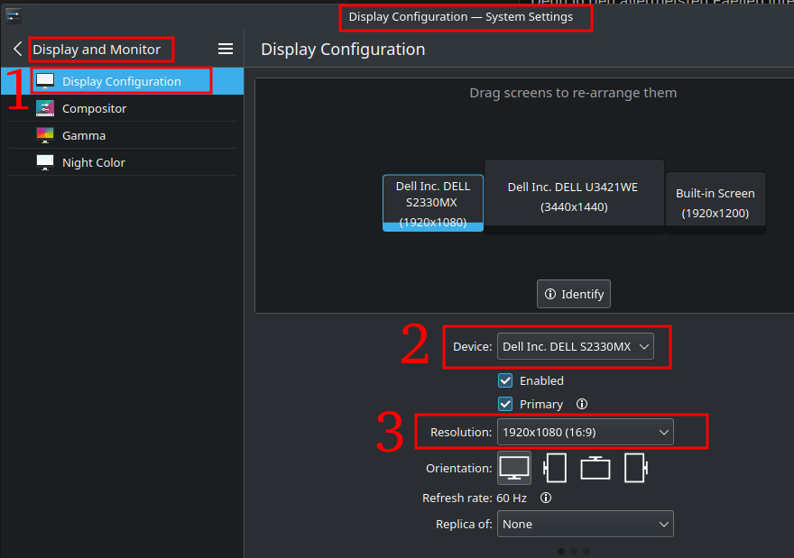794x558 pixels.
Task: Click the Gamma color icon in the sidebar
Action: (45, 135)
